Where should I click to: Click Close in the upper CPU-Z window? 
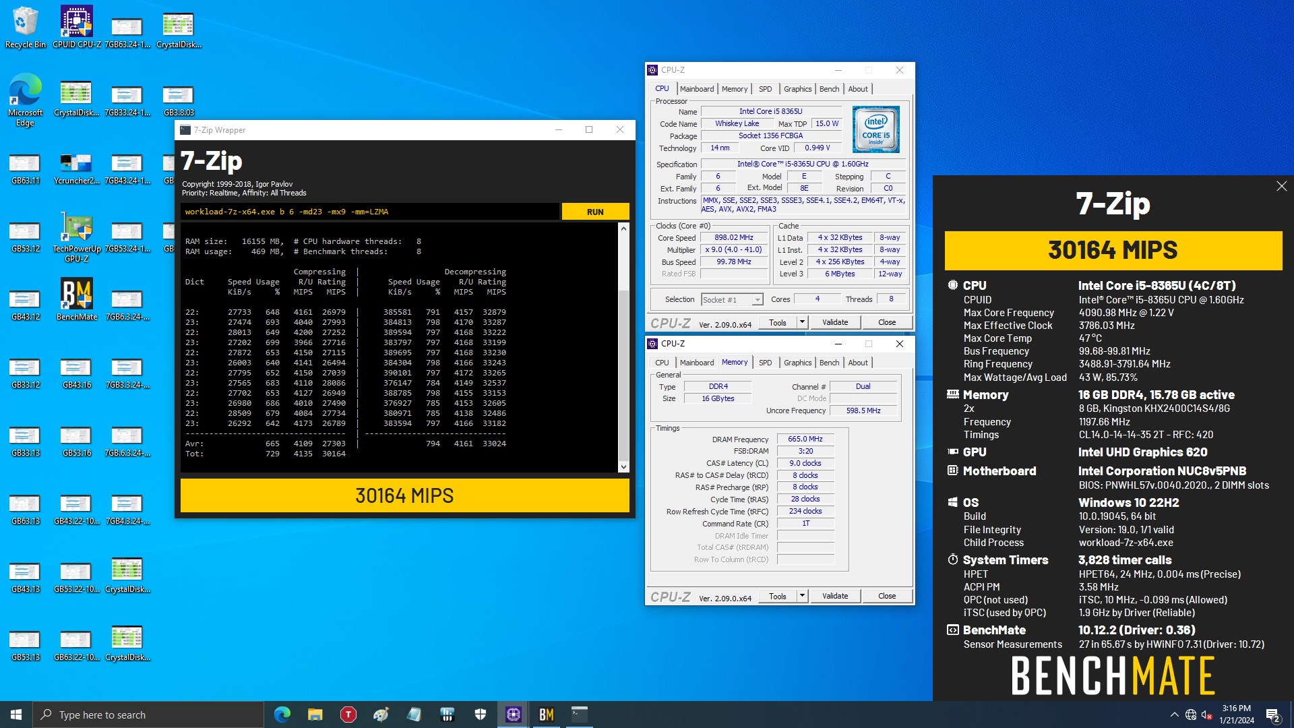coord(887,322)
